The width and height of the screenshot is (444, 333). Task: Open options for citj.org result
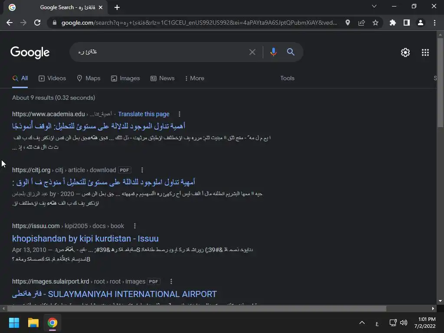point(142,170)
